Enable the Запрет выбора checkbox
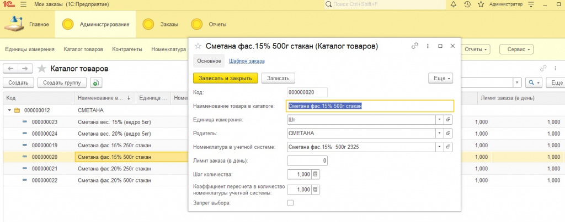Viewport: 565px width, 222px height. point(291,203)
